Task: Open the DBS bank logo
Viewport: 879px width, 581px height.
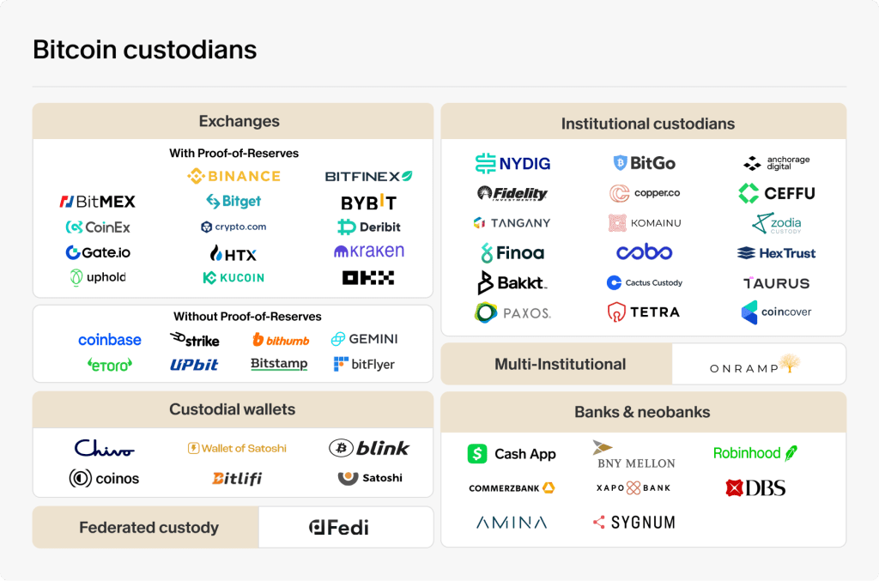Action: [755, 488]
